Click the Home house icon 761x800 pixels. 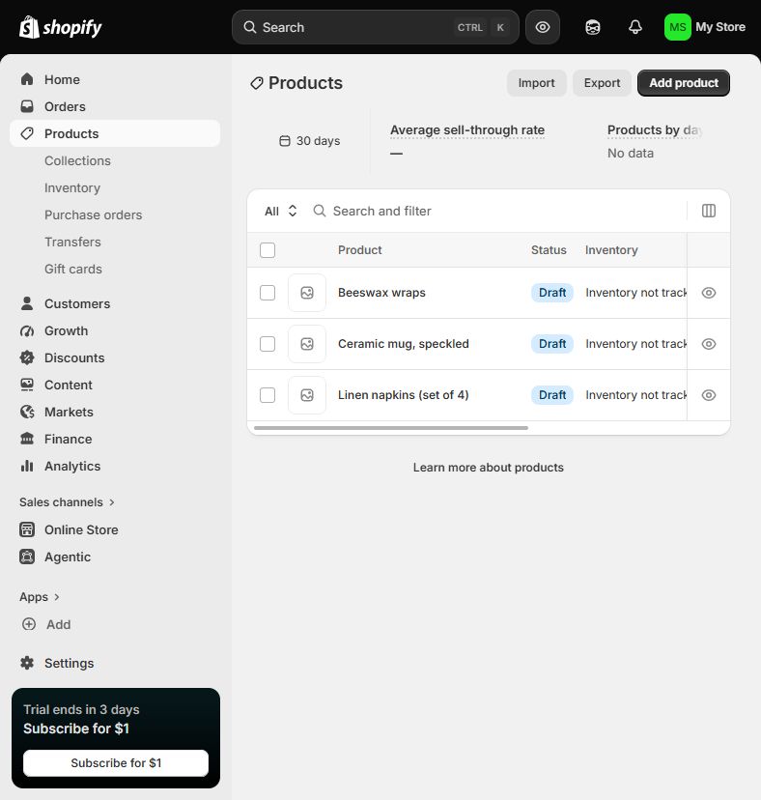pos(27,79)
